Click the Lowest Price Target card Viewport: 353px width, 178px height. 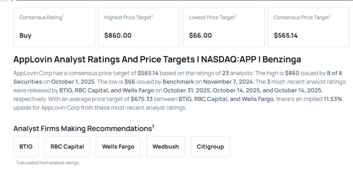click(223, 27)
